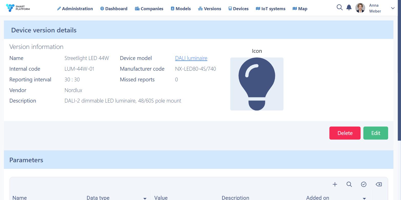Screen dimensions: 401x200
Task: Expand the Anna Weber user menu chevron
Action: pos(393,8)
